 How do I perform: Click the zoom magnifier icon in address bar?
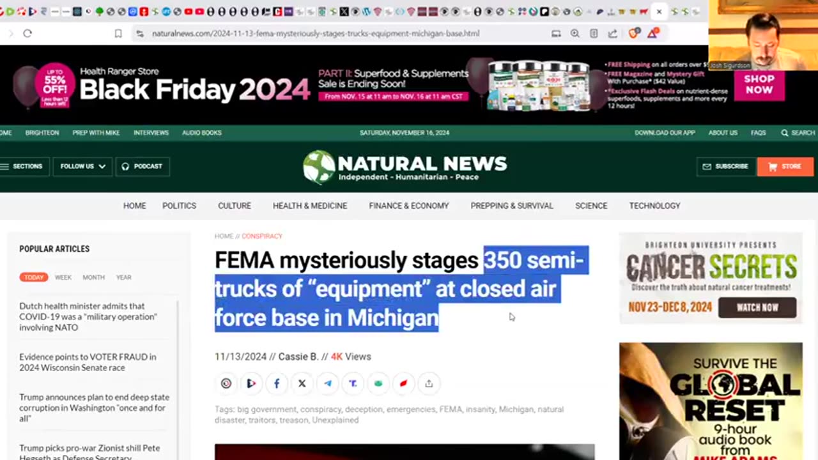click(575, 33)
